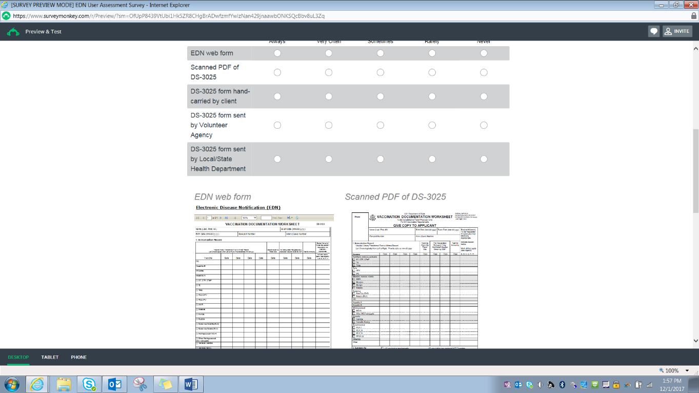Click the "DS-3025 form hand-carried by client" row label
Screen dimensions: 699x393
tap(221, 96)
